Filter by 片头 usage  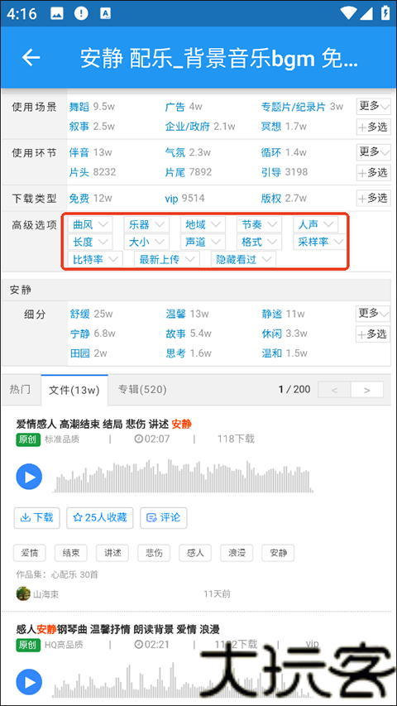[x=79, y=172]
